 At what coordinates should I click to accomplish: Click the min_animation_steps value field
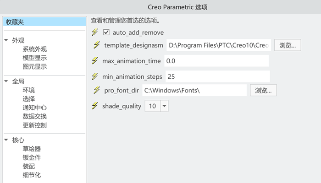click(218, 76)
